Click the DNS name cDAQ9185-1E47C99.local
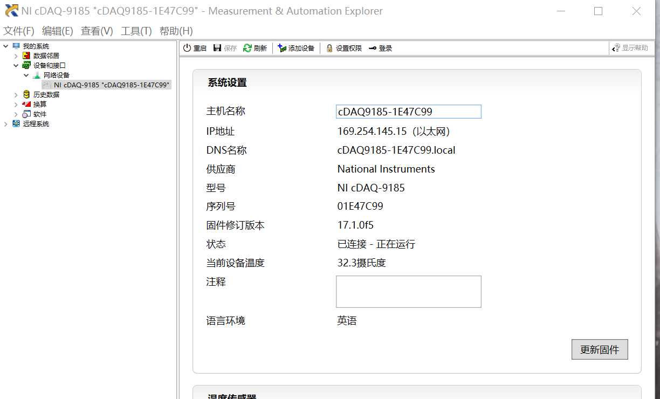Screen dimensions: 660x399 coord(396,150)
